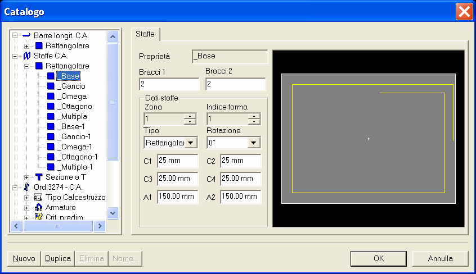Click the C2 field with 25 mm
The height and width of the screenshot is (274, 476).
click(240, 161)
